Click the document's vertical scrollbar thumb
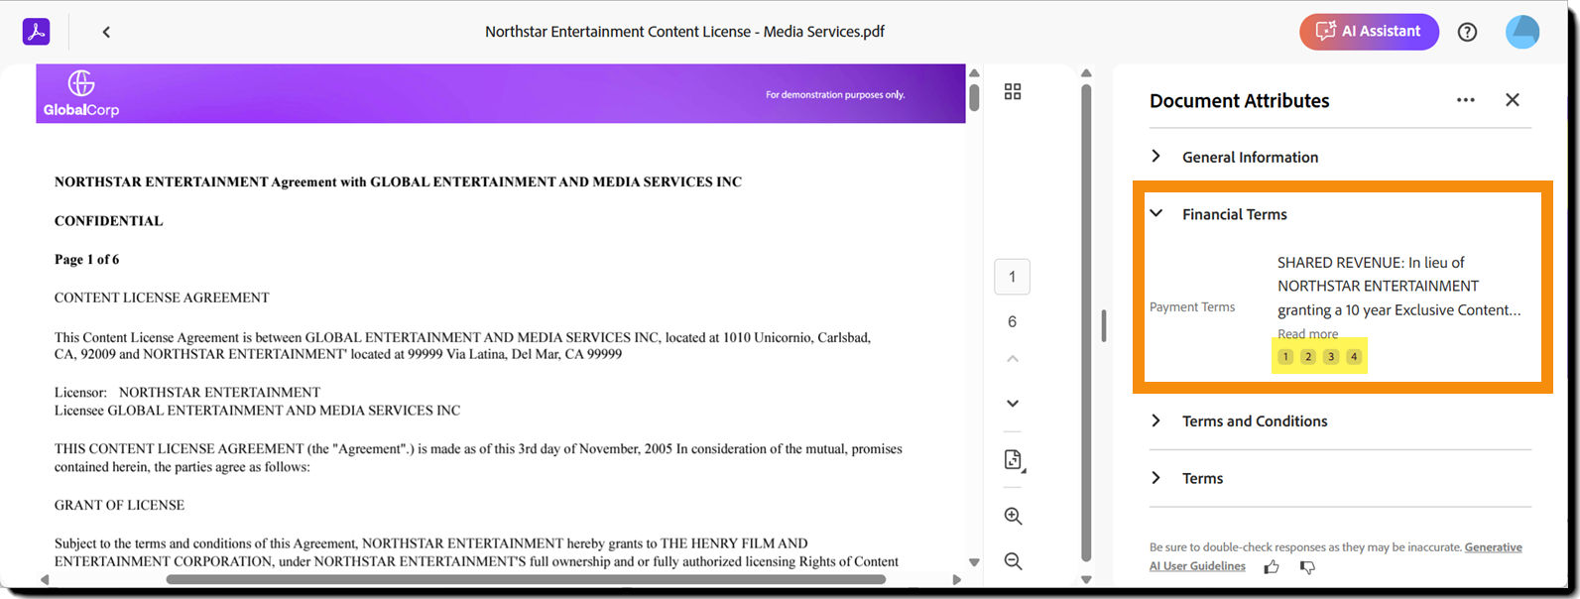This screenshot has width=1580, height=599. pyautogui.click(x=974, y=97)
